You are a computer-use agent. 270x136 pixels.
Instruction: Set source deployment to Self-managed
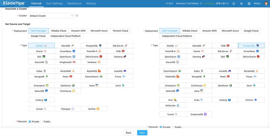[x=38, y=31]
